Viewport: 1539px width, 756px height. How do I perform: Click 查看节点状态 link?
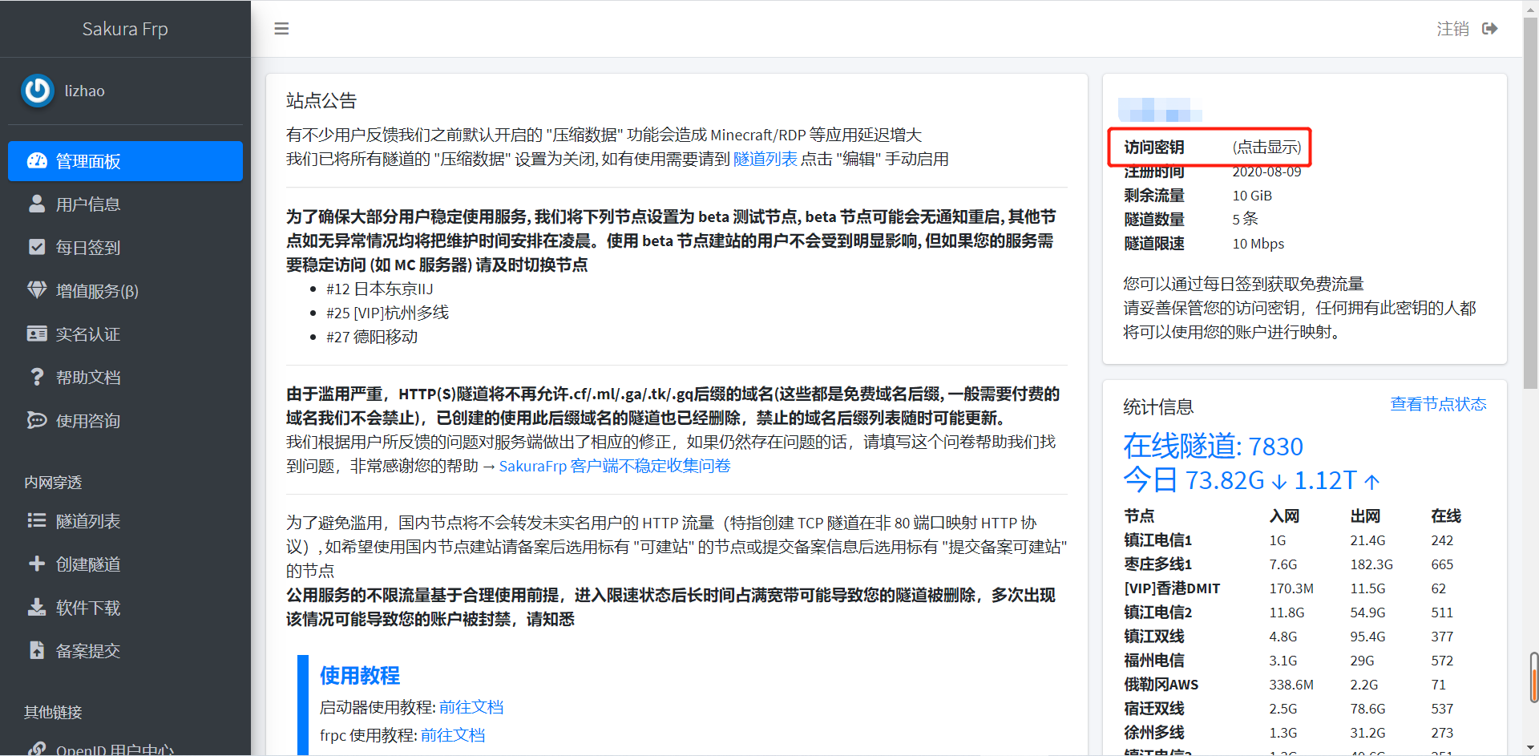pos(1438,404)
